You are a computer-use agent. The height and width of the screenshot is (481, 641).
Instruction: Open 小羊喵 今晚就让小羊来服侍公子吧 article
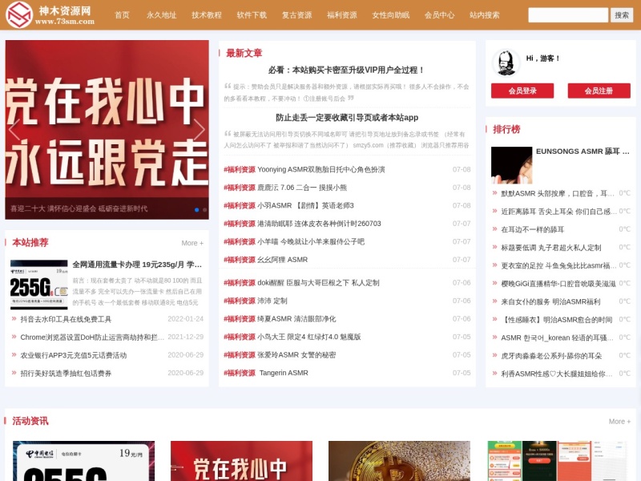(311, 241)
